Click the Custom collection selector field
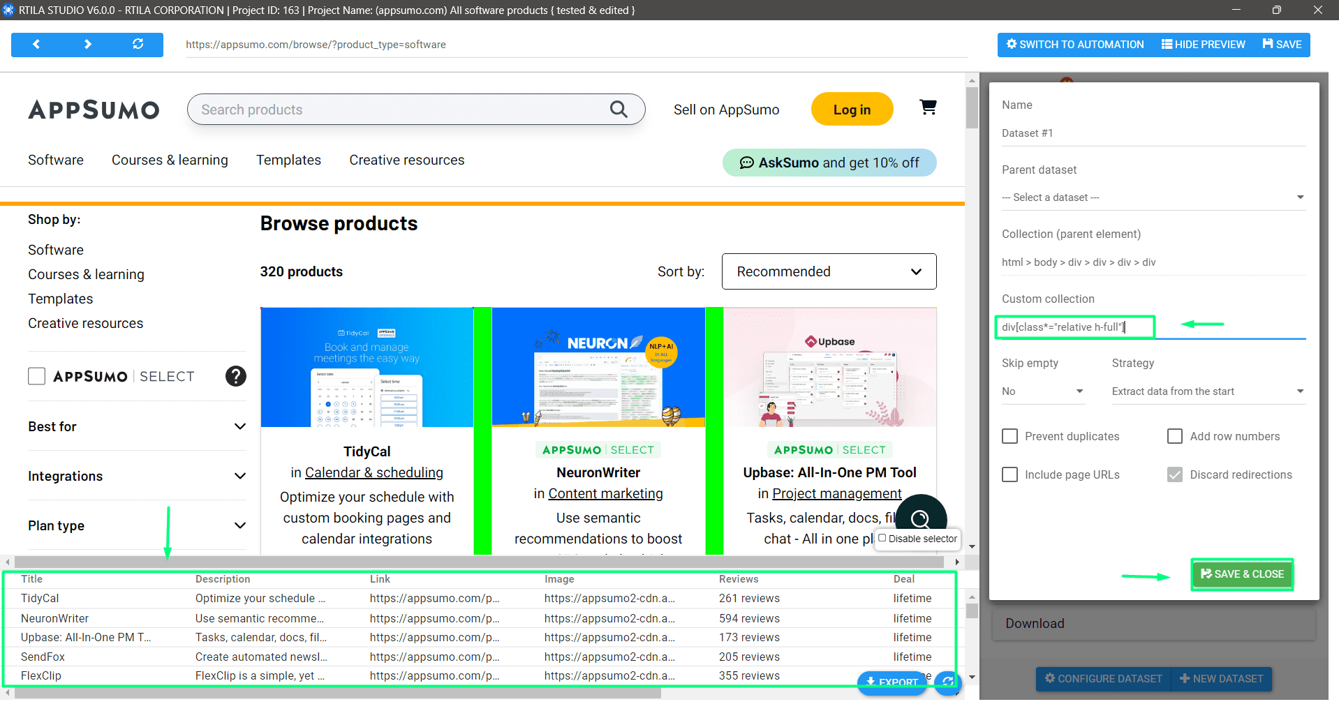Screen dimensions: 1339x711 (1153, 327)
